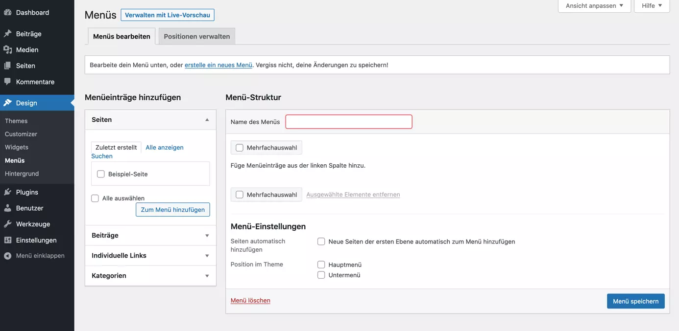Open Hintergrund in Design submenu
The width and height of the screenshot is (679, 331).
22,174
